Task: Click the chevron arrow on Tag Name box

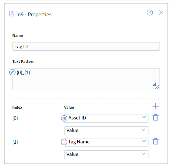Action: click(x=144, y=141)
